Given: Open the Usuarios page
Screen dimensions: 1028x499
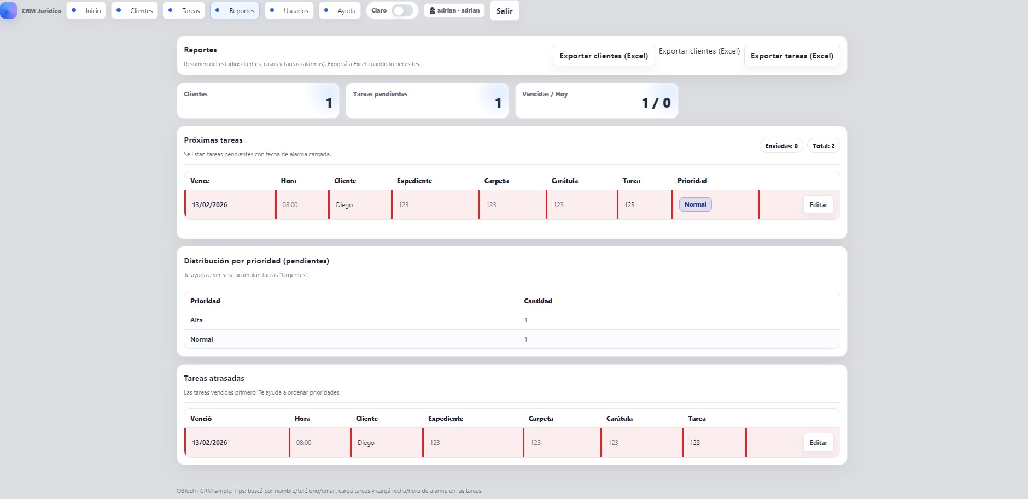Looking at the screenshot, I should point(289,11).
